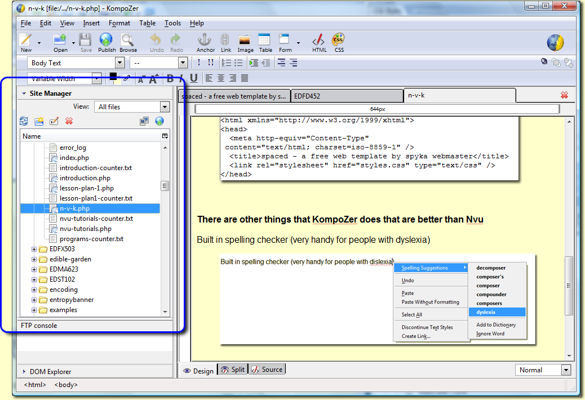Click the globe publish icon in Site Manager
Image resolution: width=585 pixels, height=400 pixels.
pos(159,121)
